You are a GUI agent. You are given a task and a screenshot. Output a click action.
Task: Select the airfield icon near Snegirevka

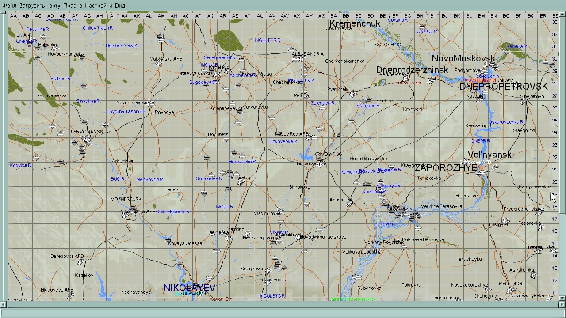point(268,270)
